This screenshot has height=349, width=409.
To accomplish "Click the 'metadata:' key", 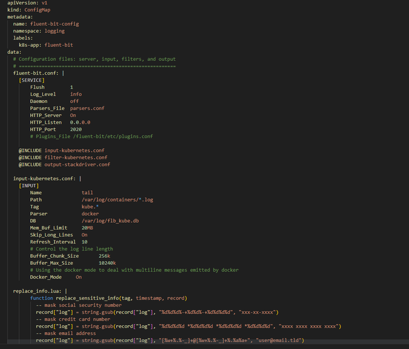I will pos(20,17).
